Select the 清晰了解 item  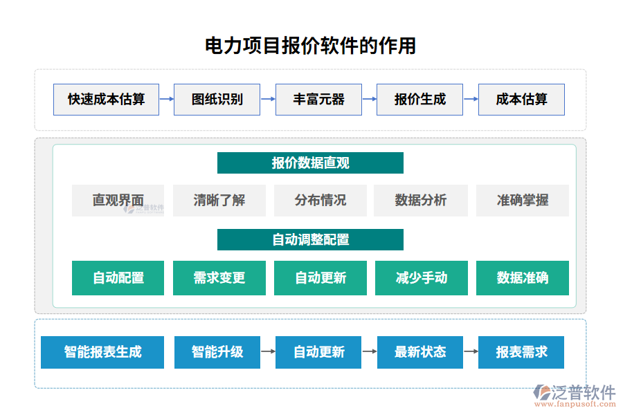tap(219, 201)
